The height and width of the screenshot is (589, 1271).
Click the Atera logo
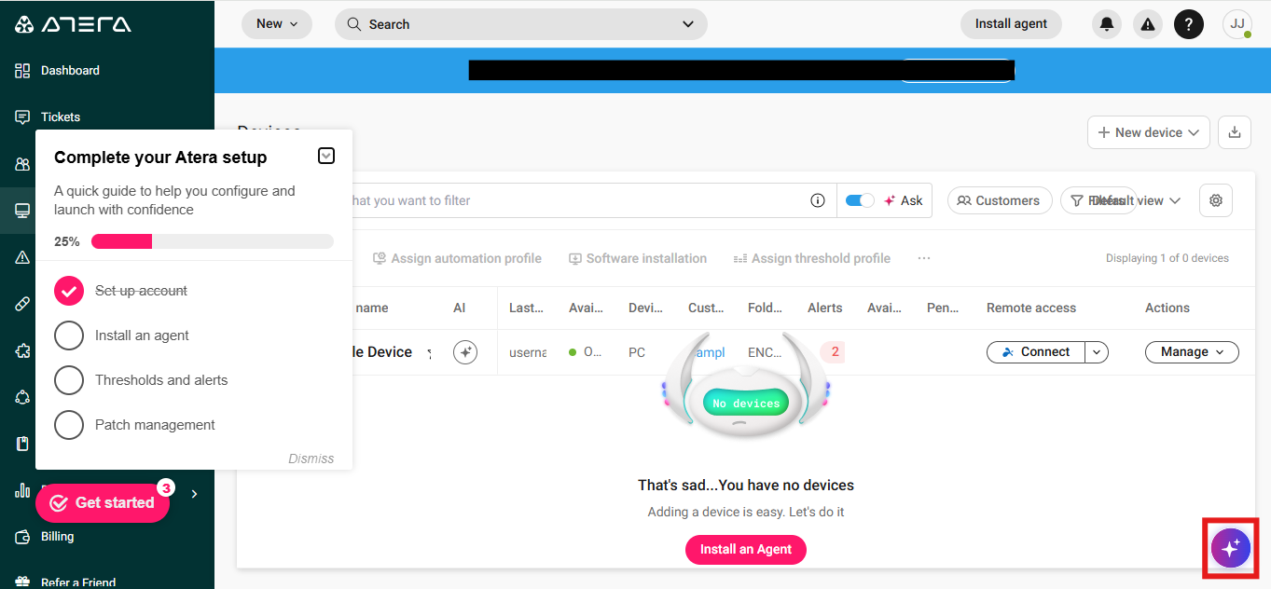[x=73, y=24]
